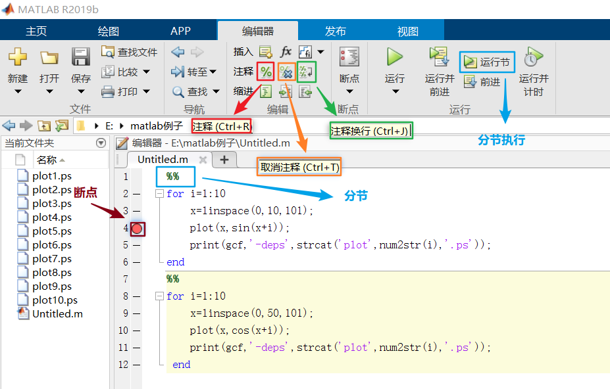The height and width of the screenshot is (389, 610).
Task: Click the fx insert function icon
Action: pos(286,51)
